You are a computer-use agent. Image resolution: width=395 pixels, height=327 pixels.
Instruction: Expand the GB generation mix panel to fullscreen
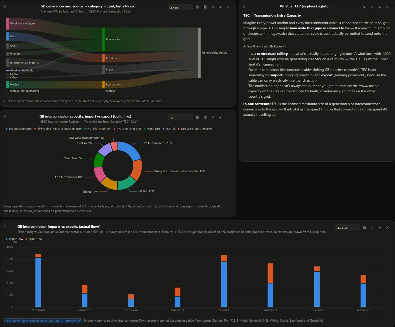213,7
